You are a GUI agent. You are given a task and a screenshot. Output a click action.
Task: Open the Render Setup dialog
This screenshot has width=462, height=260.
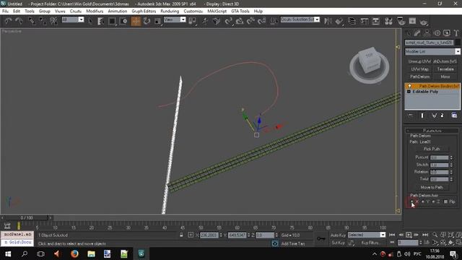coord(401,21)
